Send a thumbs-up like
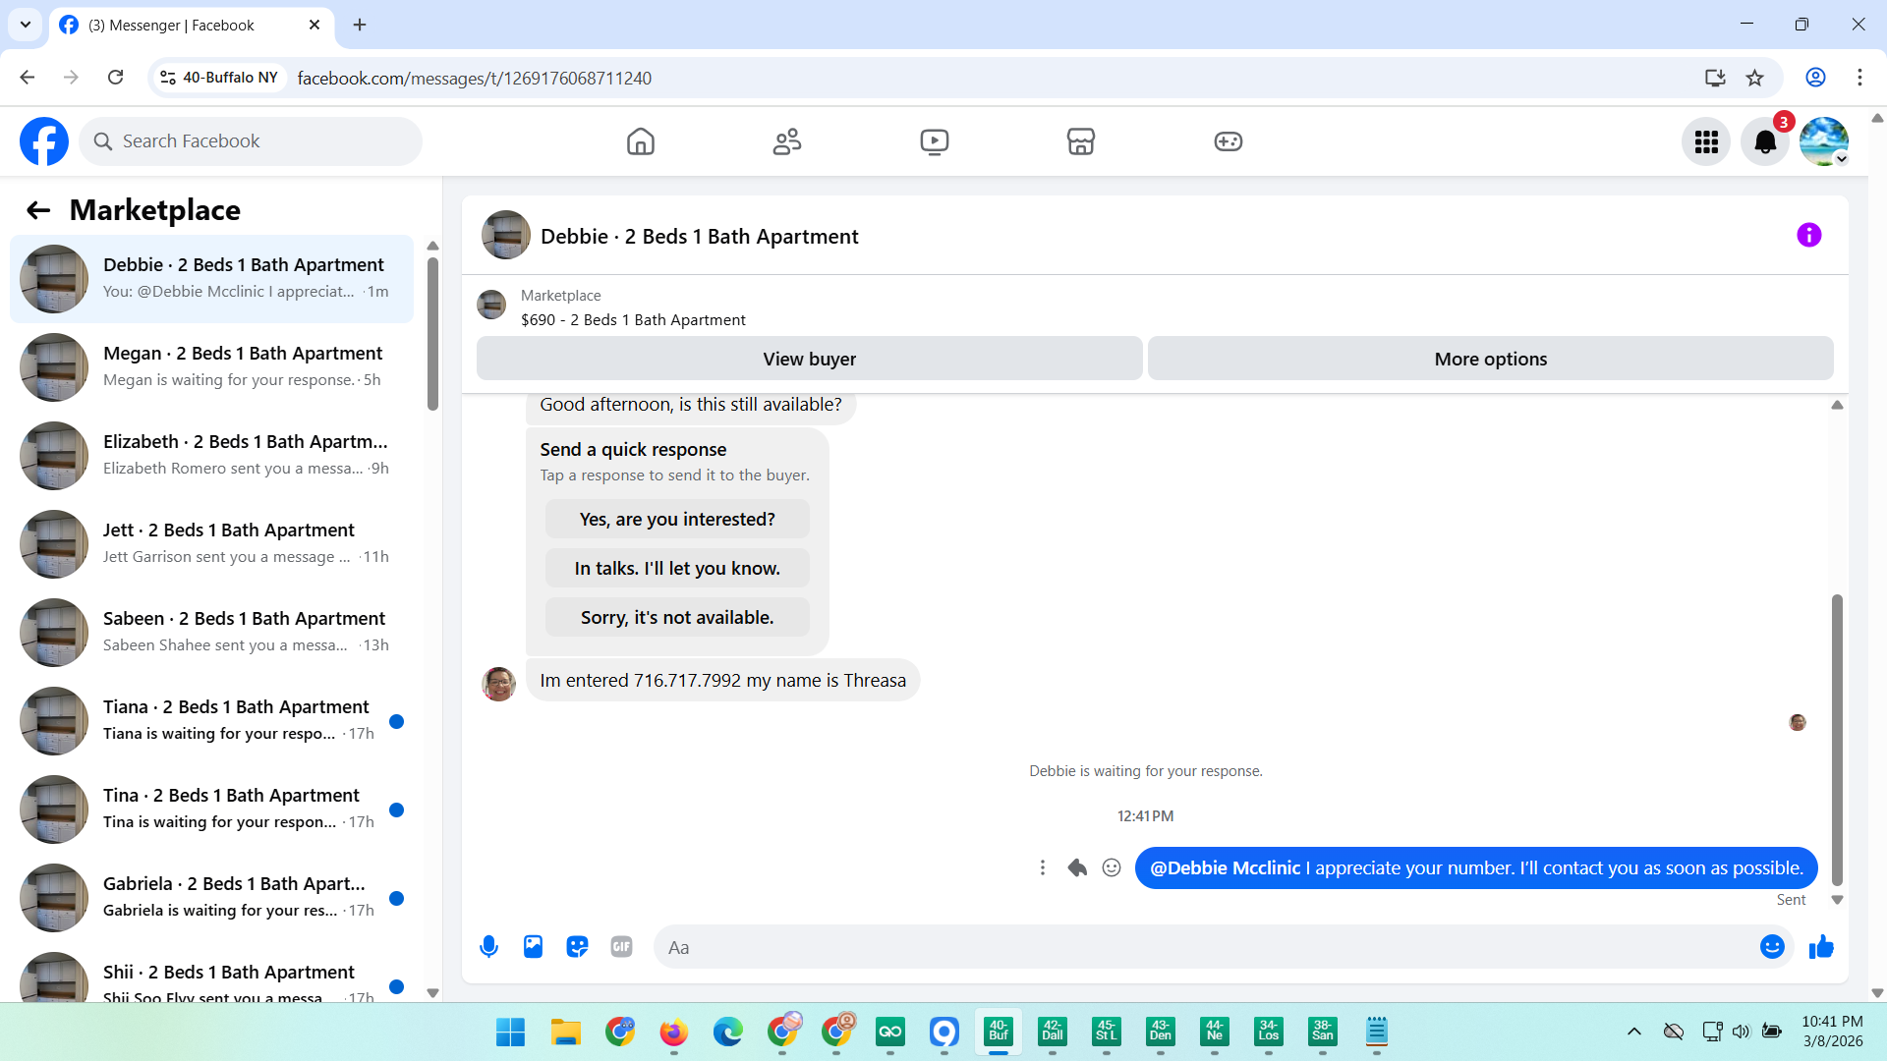The height and width of the screenshot is (1061, 1887). pyautogui.click(x=1821, y=947)
